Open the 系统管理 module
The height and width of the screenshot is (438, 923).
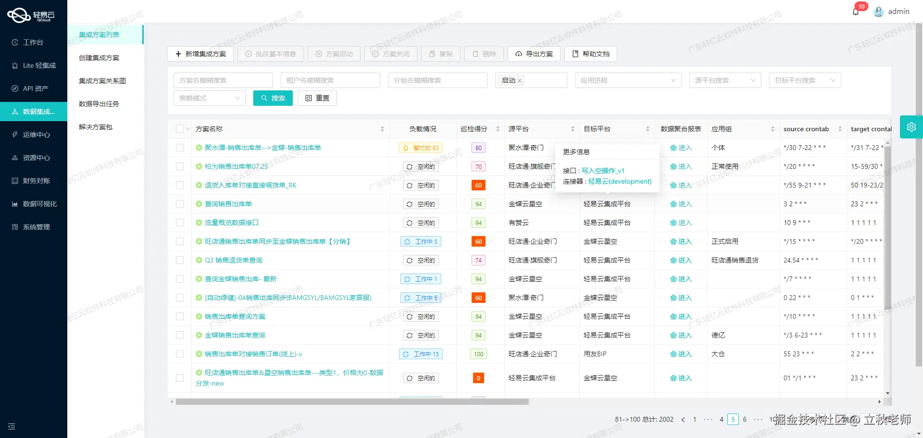[x=34, y=227]
